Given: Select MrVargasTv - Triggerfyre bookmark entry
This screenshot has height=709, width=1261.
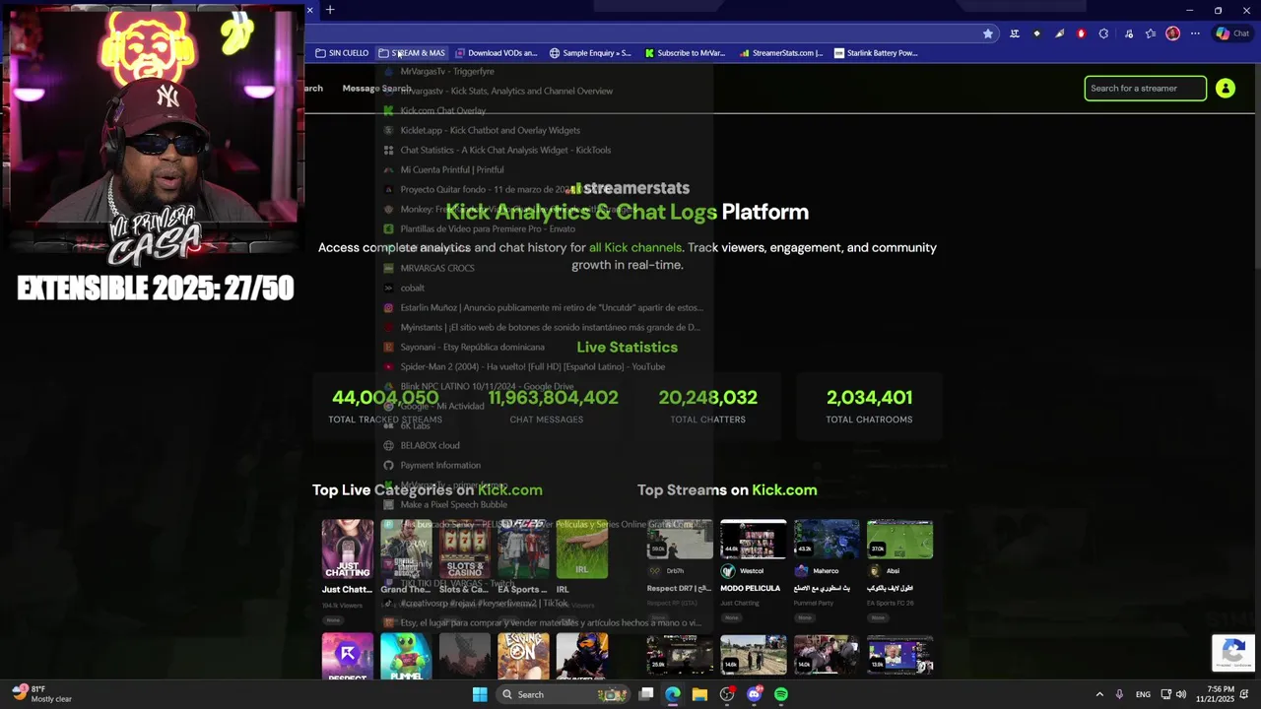Looking at the screenshot, I should coord(544,71).
